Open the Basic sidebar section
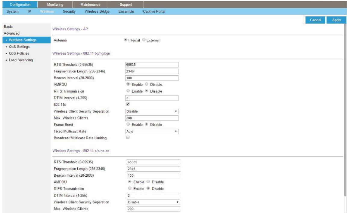Viewport: 347px width, 213px height. pyautogui.click(x=8, y=26)
